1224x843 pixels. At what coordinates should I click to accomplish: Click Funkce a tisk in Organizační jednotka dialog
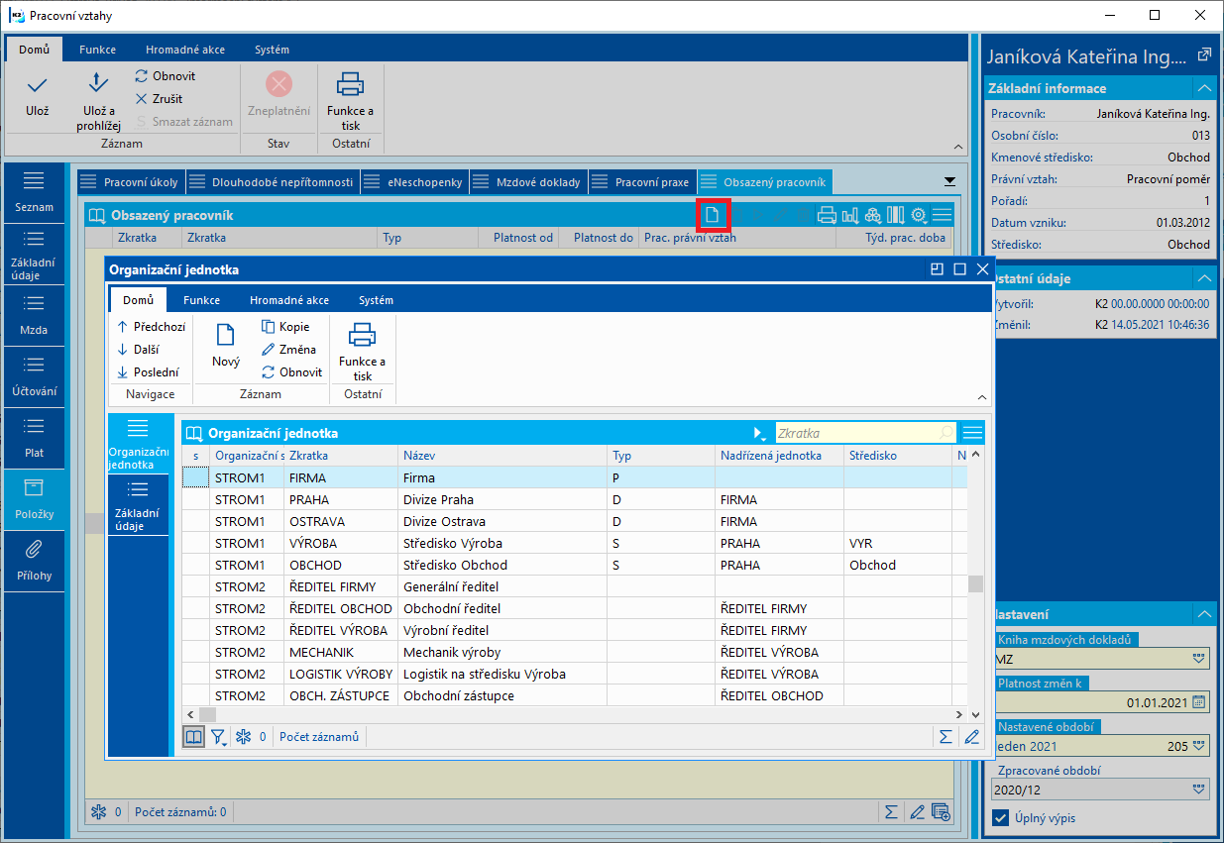pyautogui.click(x=363, y=351)
